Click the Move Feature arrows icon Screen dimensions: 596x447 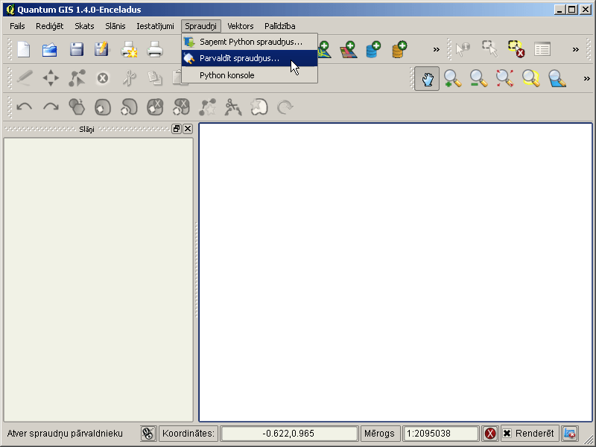[x=51, y=78]
